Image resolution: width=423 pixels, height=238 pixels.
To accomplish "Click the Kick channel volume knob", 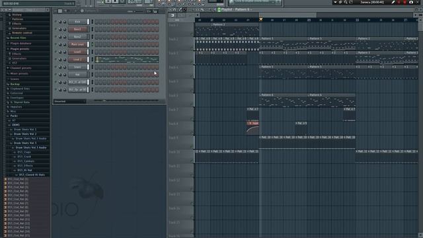I will 65,22.
